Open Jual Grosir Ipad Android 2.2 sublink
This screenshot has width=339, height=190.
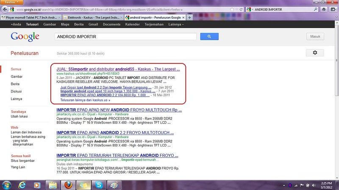(106, 87)
